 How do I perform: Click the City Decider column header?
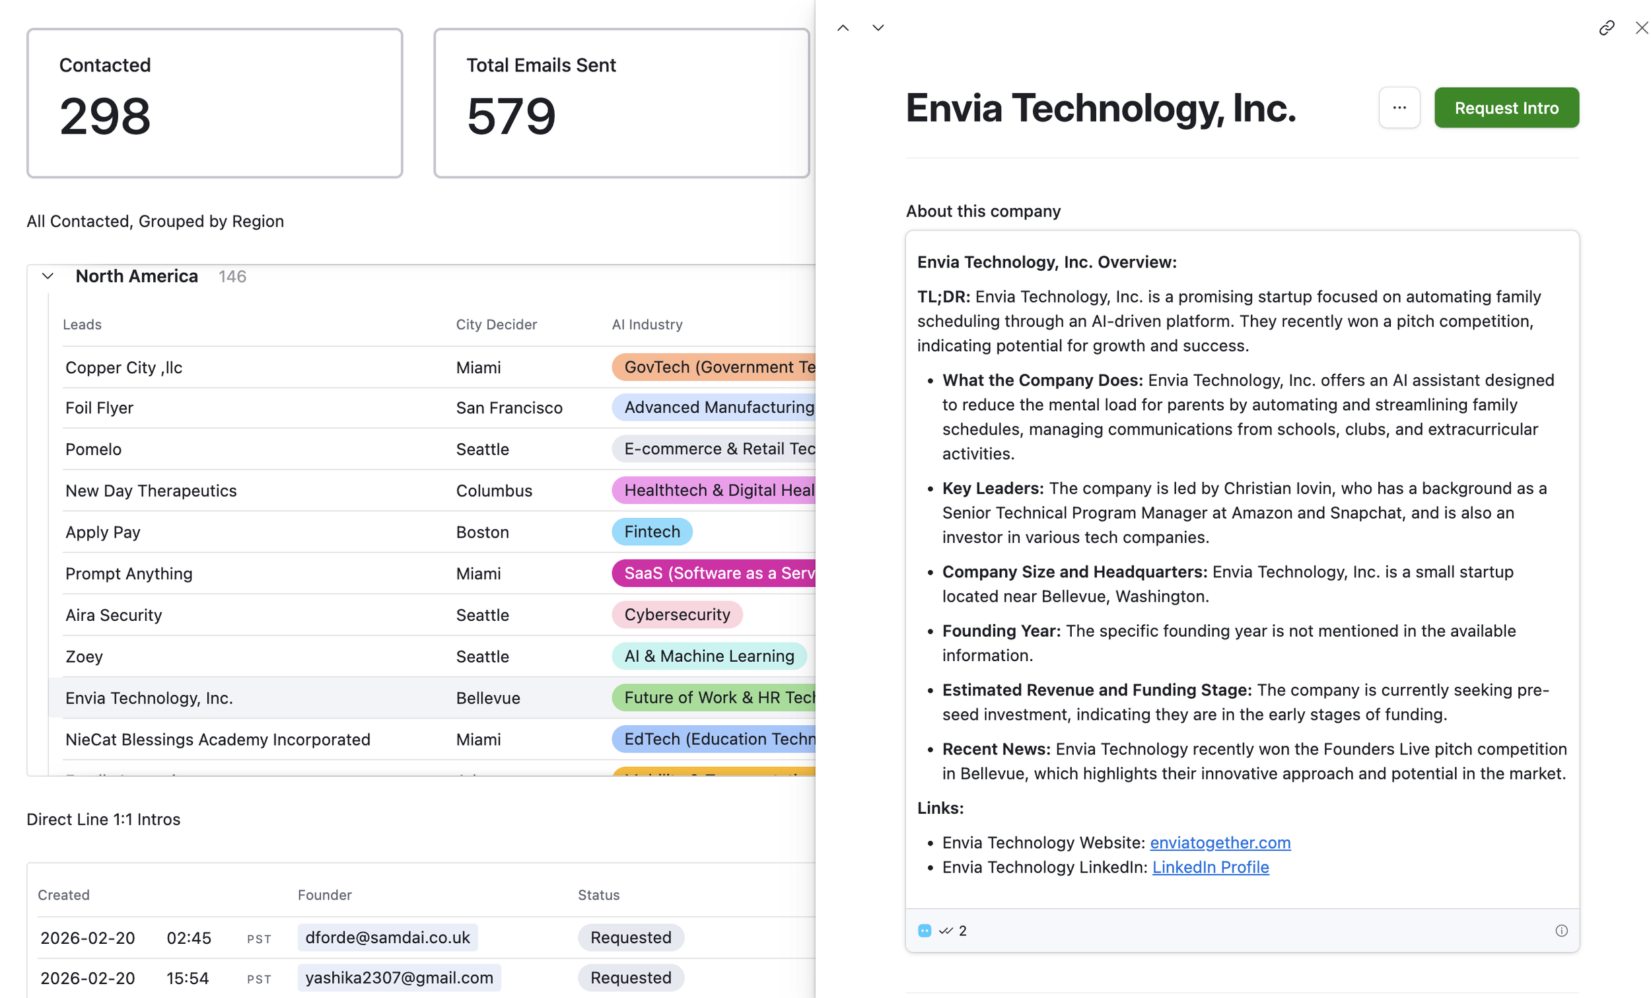pos(497,324)
